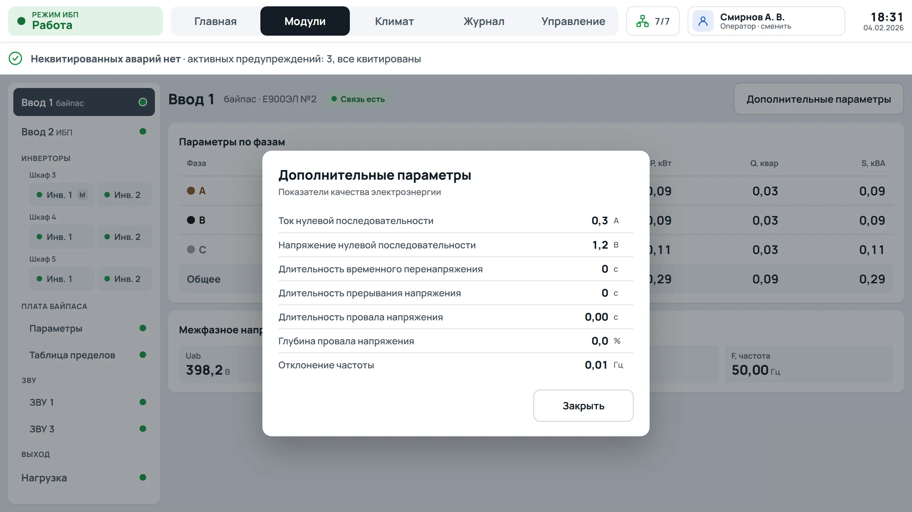Select Ввод 1 байпас in sidebar

(84, 102)
